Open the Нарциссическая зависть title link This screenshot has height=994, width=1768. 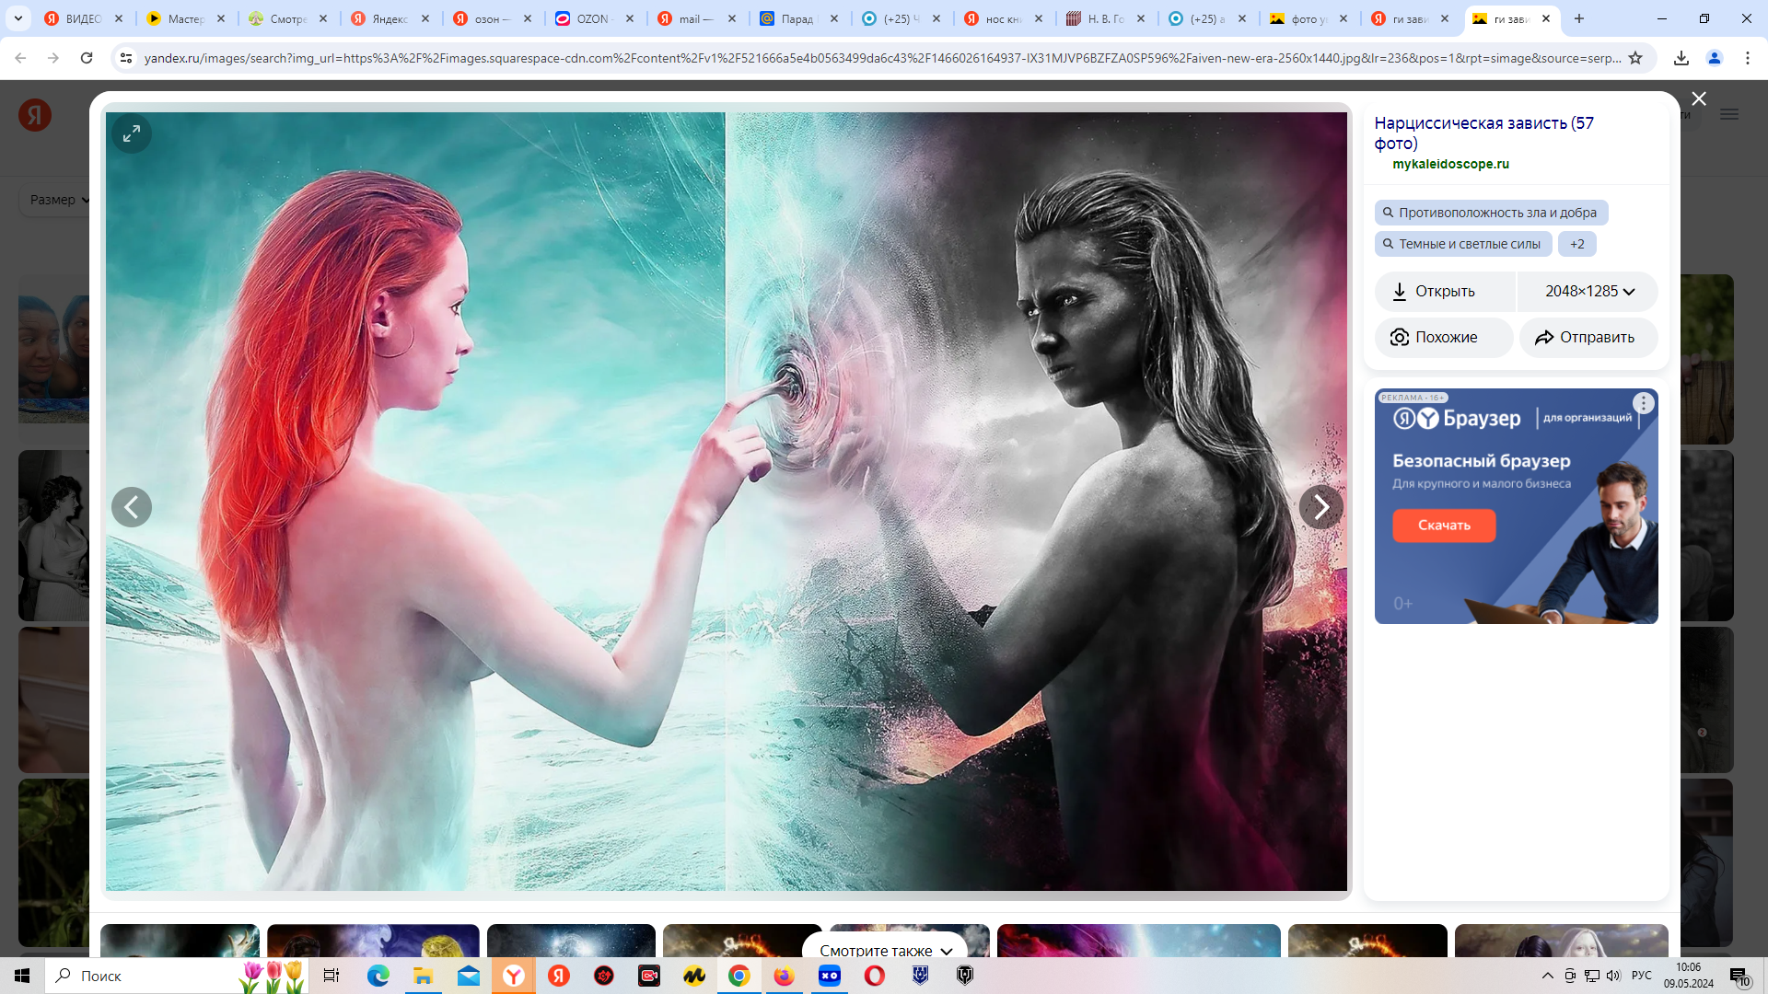(x=1483, y=133)
